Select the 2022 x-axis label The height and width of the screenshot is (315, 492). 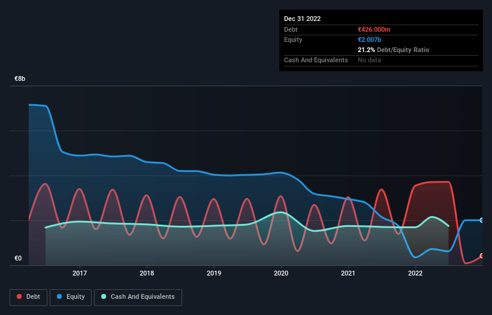pyautogui.click(x=415, y=273)
